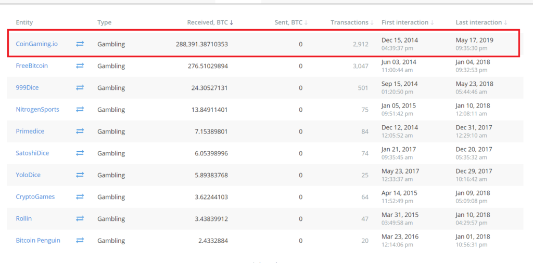Click the Type column header

[104, 22]
